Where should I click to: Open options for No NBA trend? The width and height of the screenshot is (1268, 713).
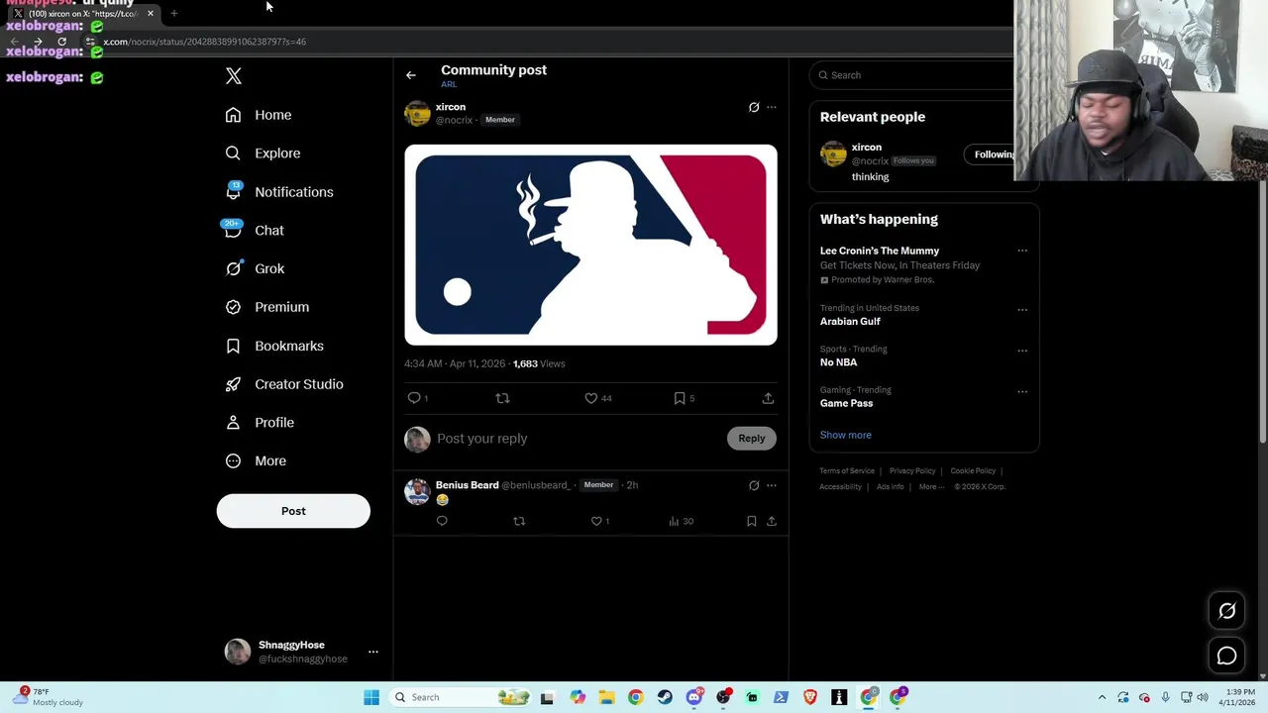1022,351
